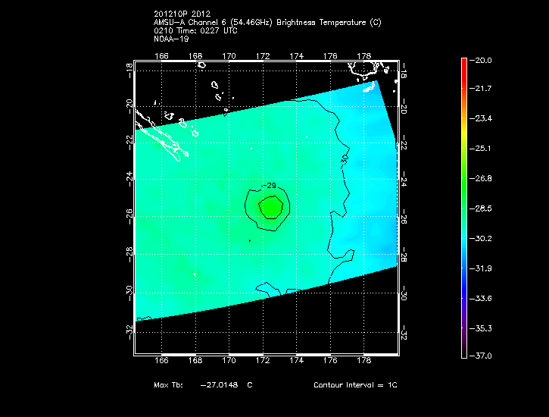
Task: Click the -30 contour label on the right side
Action: tap(345, 160)
